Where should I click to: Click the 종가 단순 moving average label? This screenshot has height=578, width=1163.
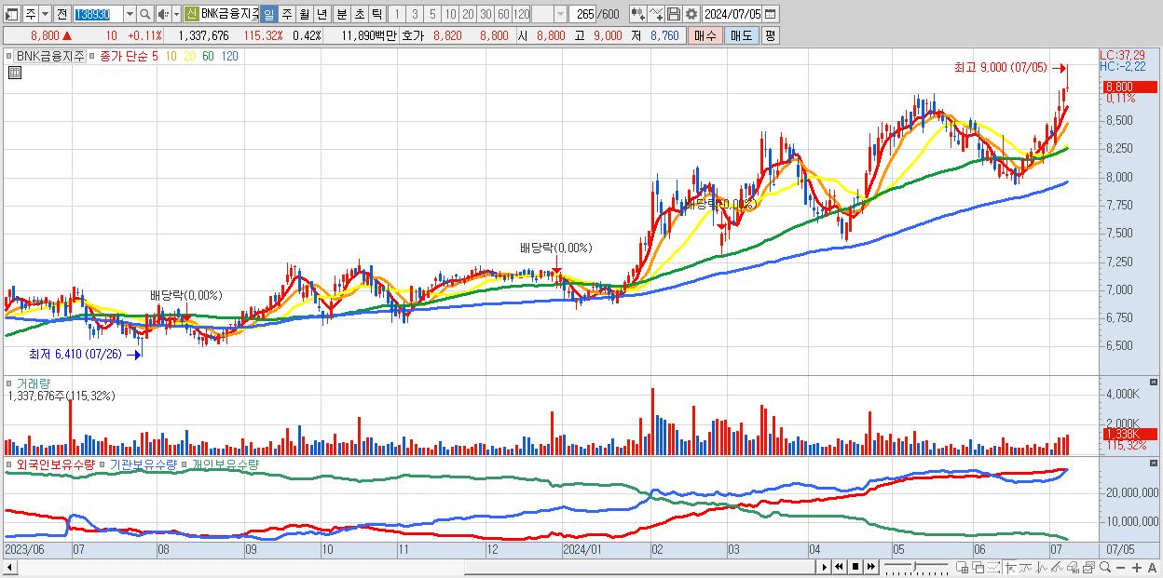click(x=124, y=56)
